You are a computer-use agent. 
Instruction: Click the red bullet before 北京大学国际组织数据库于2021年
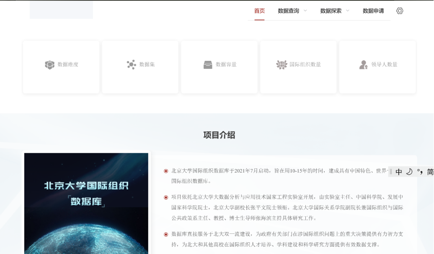(166, 171)
